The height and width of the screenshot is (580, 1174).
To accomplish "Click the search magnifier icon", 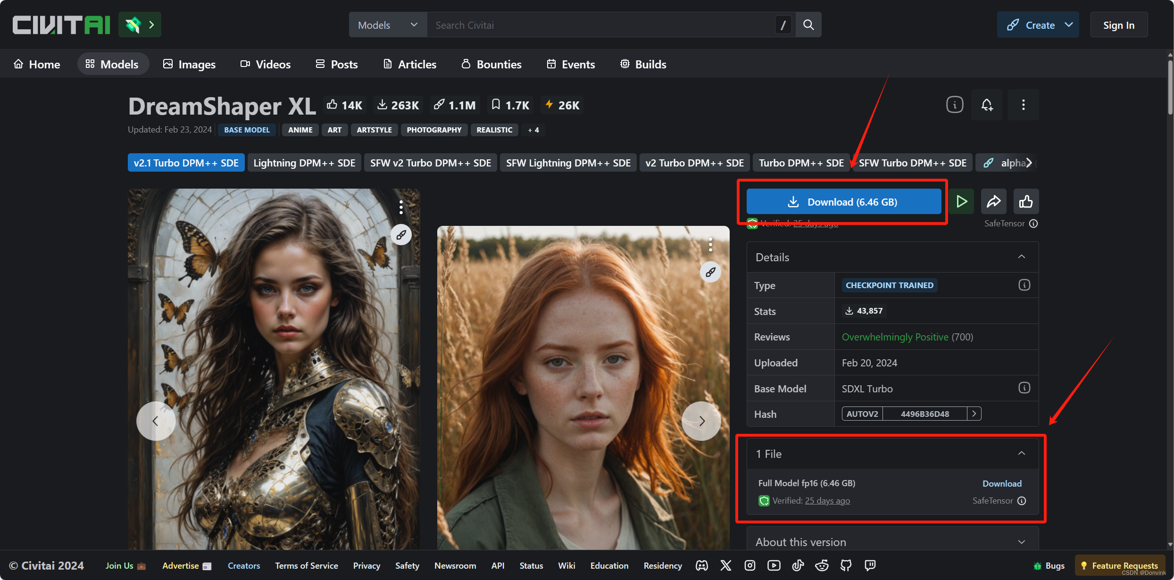I will (808, 25).
